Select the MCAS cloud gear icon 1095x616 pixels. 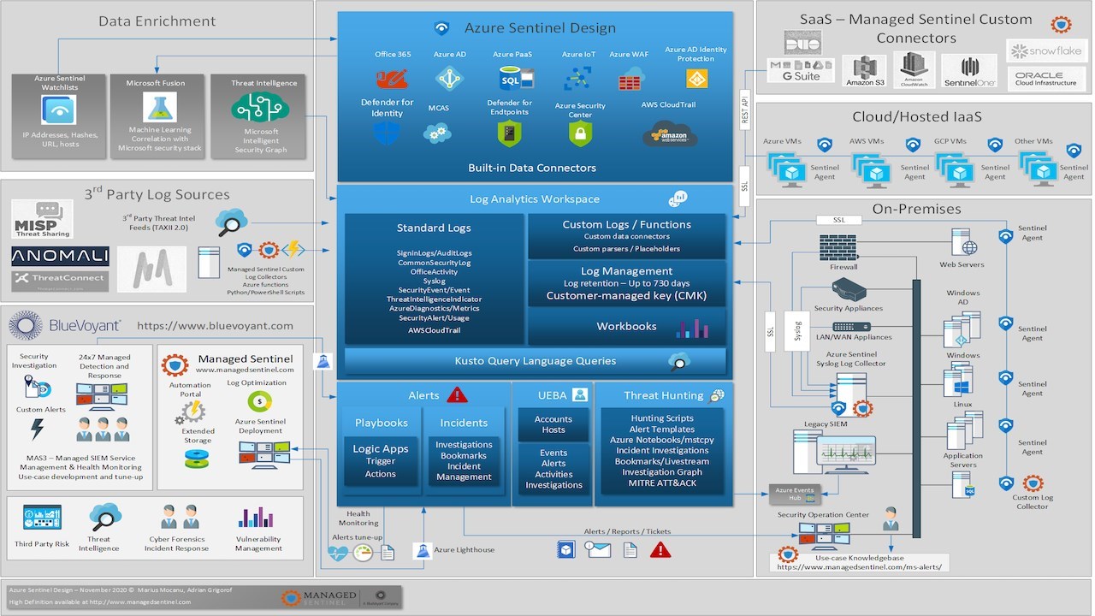point(437,133)
